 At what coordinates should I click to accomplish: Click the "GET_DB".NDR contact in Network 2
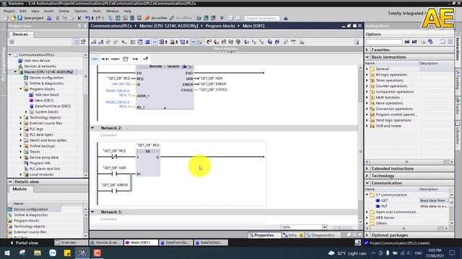[x=114, y=174]
